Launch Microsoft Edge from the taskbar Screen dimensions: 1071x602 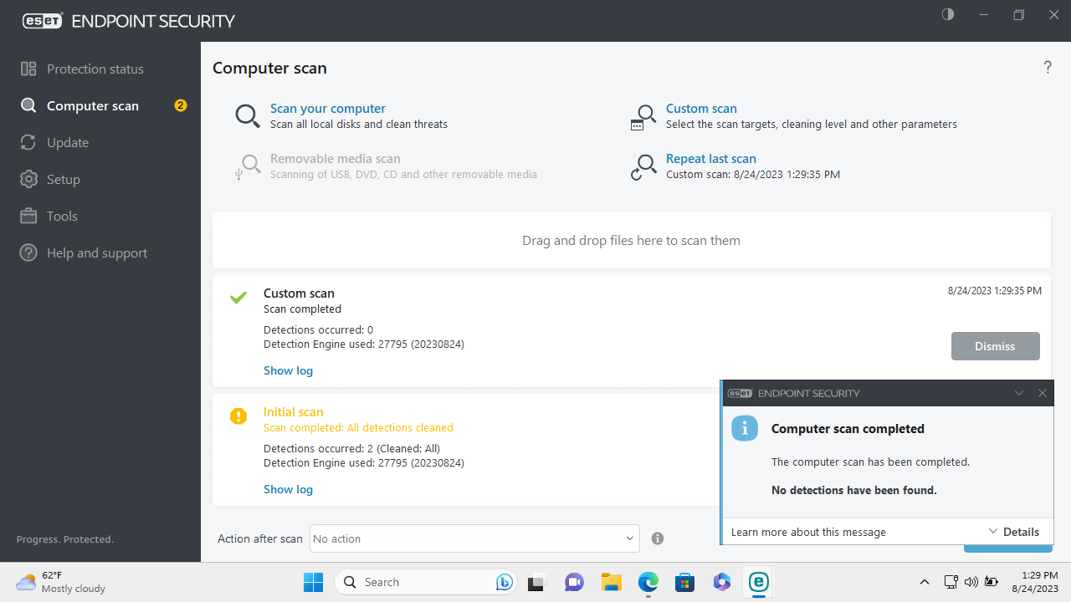pos(648,582)
